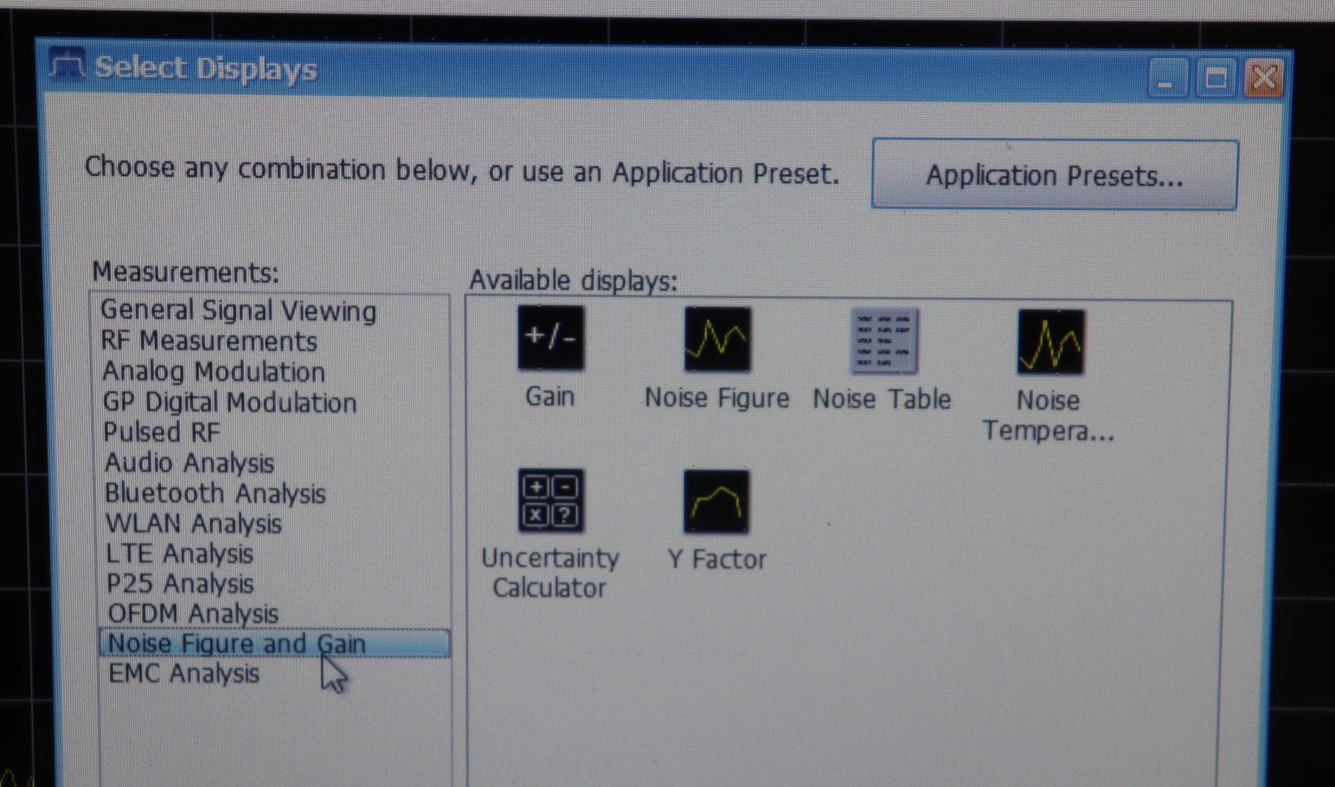
Task: Select Analog Modulation measurement
Action: click(214, 372)
